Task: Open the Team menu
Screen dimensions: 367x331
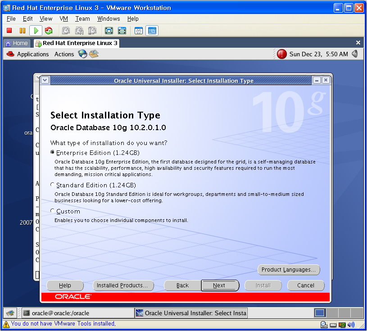Action: [82, 19]
